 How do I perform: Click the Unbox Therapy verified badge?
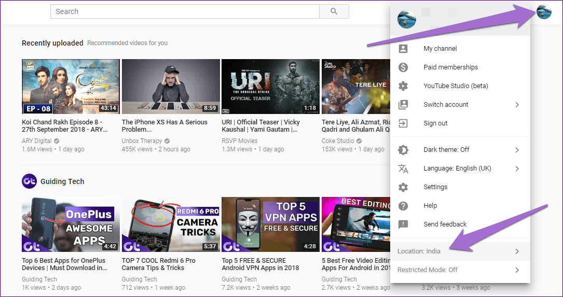pos(167,140)
